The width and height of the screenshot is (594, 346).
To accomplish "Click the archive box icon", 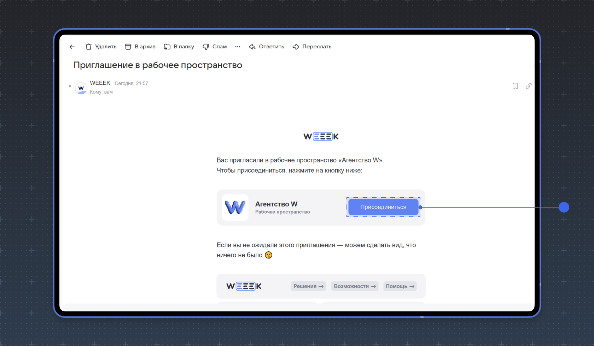I will point(128,47).
